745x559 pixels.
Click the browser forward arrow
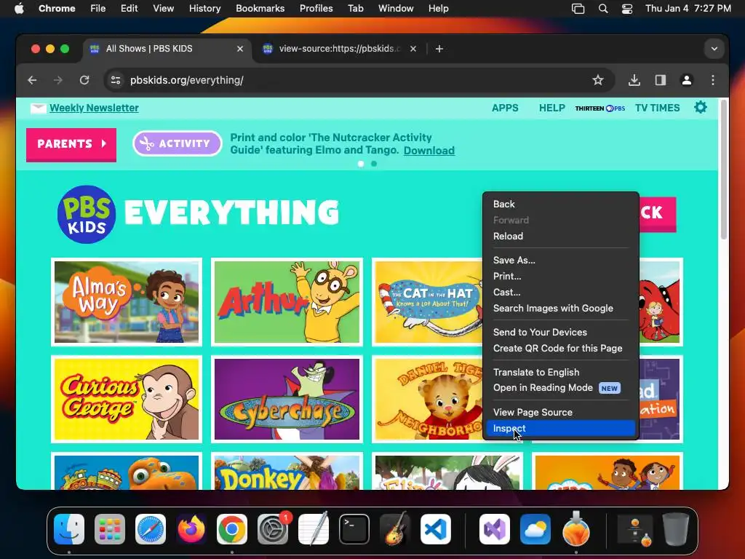(58, 80)
